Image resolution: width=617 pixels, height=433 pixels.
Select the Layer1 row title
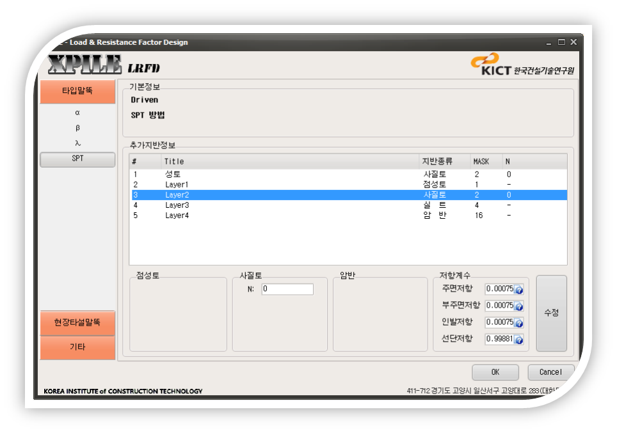click(x=177, y=184)
